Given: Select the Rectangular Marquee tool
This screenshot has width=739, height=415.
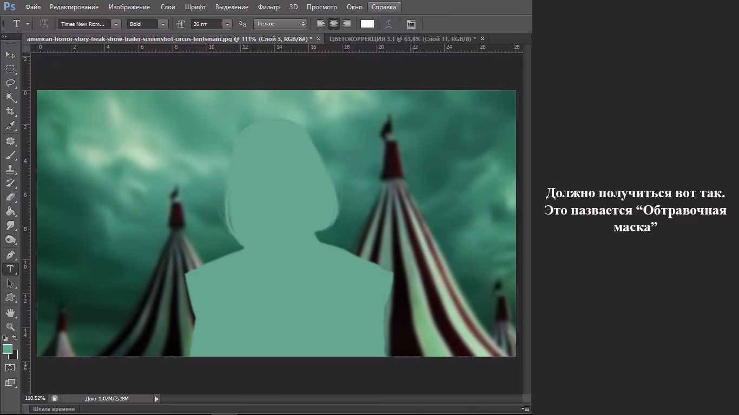Looking at the screenshot, I should 10,69.
